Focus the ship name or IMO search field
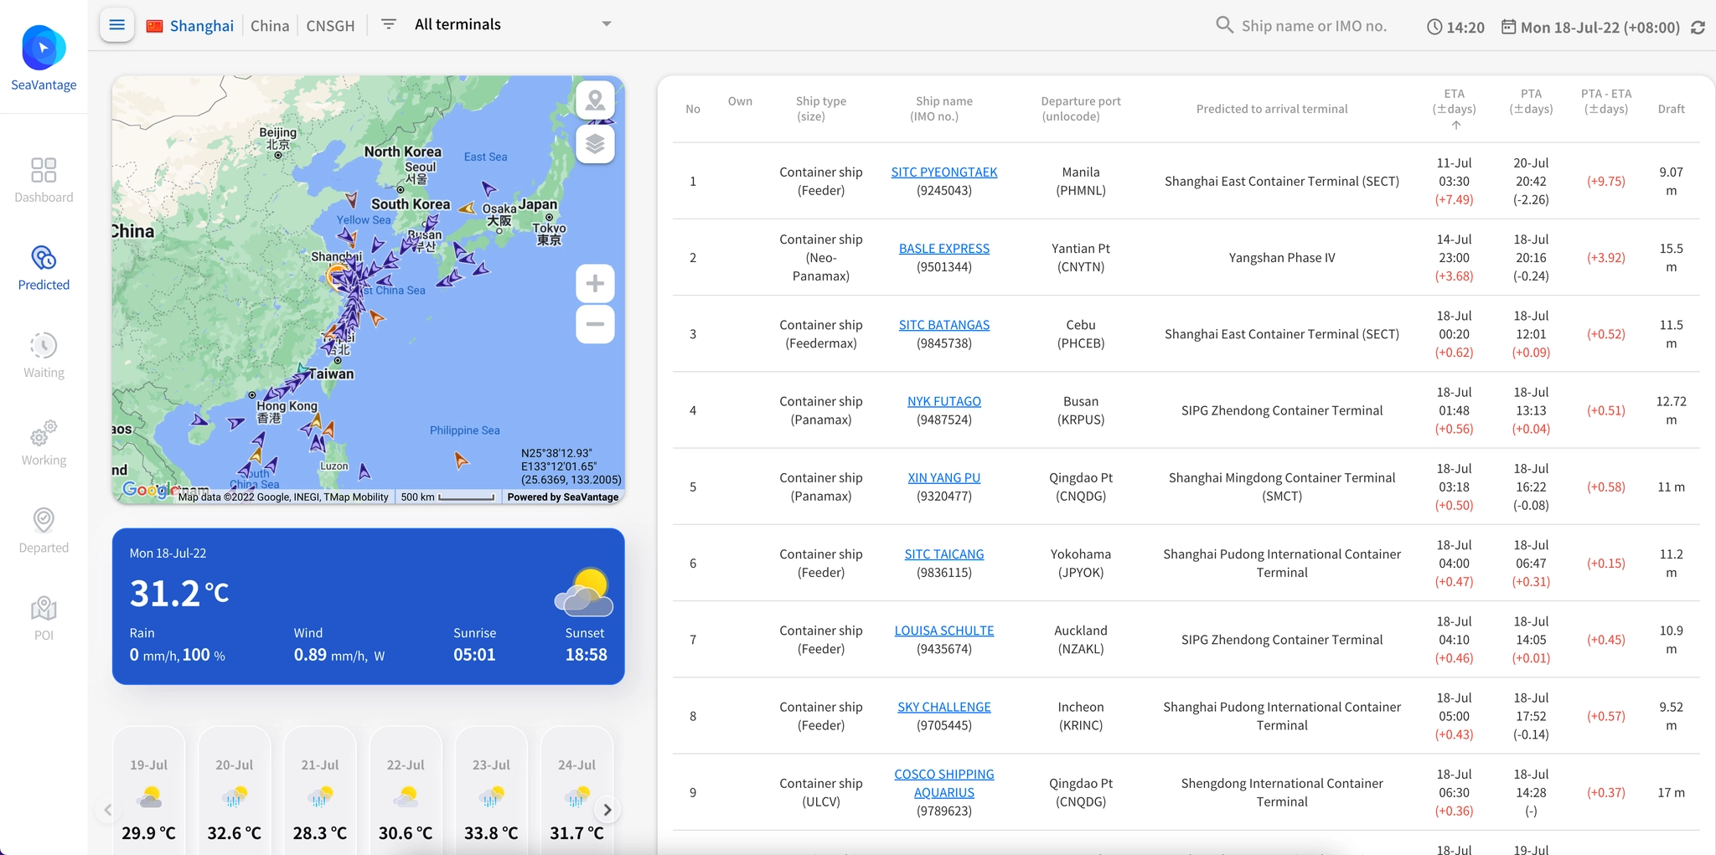Image resolution: width=1716 pixels, height=855 pixels. tap(1314, 26)
